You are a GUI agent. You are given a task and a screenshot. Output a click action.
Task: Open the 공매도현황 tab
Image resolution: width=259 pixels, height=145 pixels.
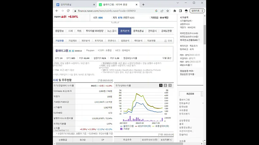coord(166,31)
